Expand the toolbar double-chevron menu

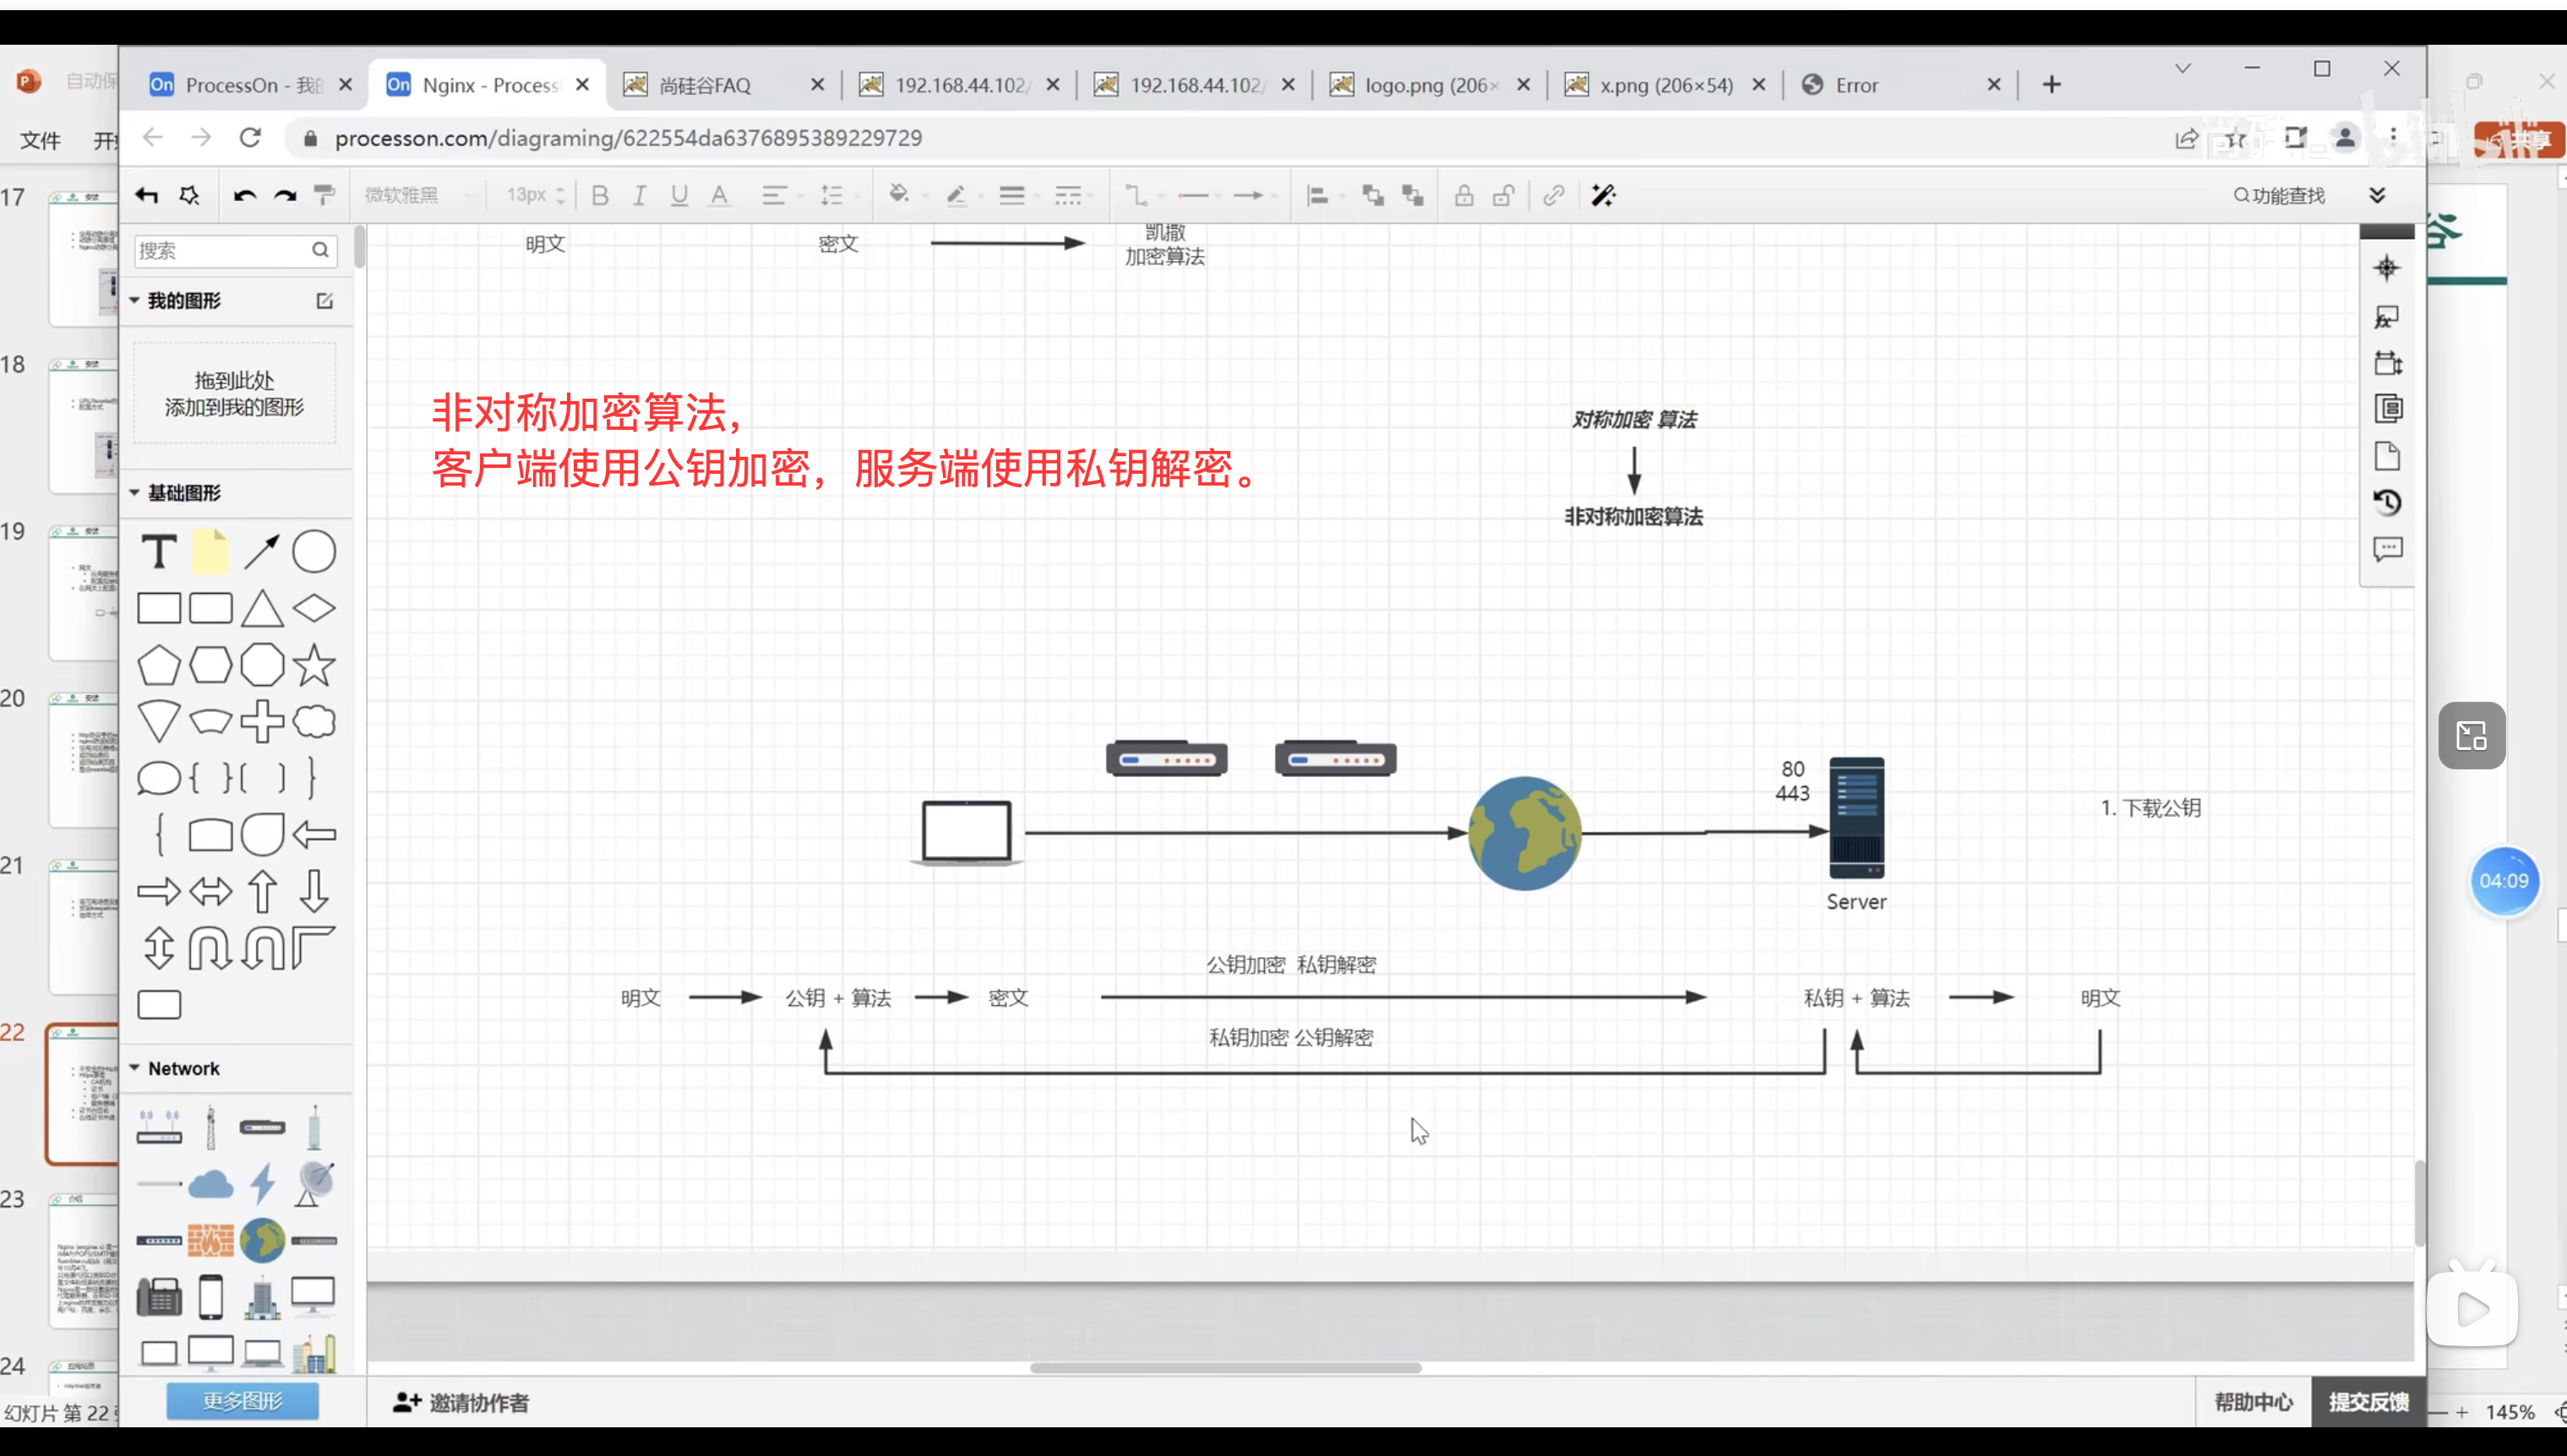[2377, 195]
